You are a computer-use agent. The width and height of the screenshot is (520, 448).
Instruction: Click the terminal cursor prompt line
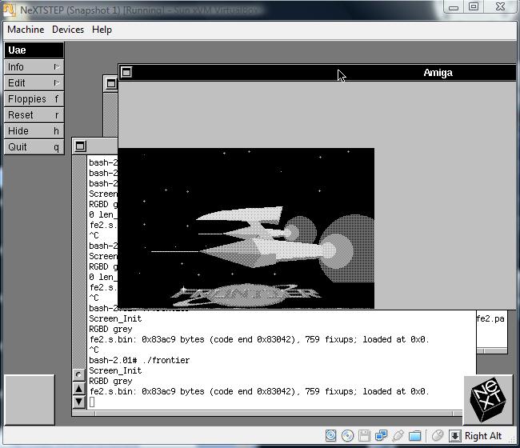(x=92, y=402)
